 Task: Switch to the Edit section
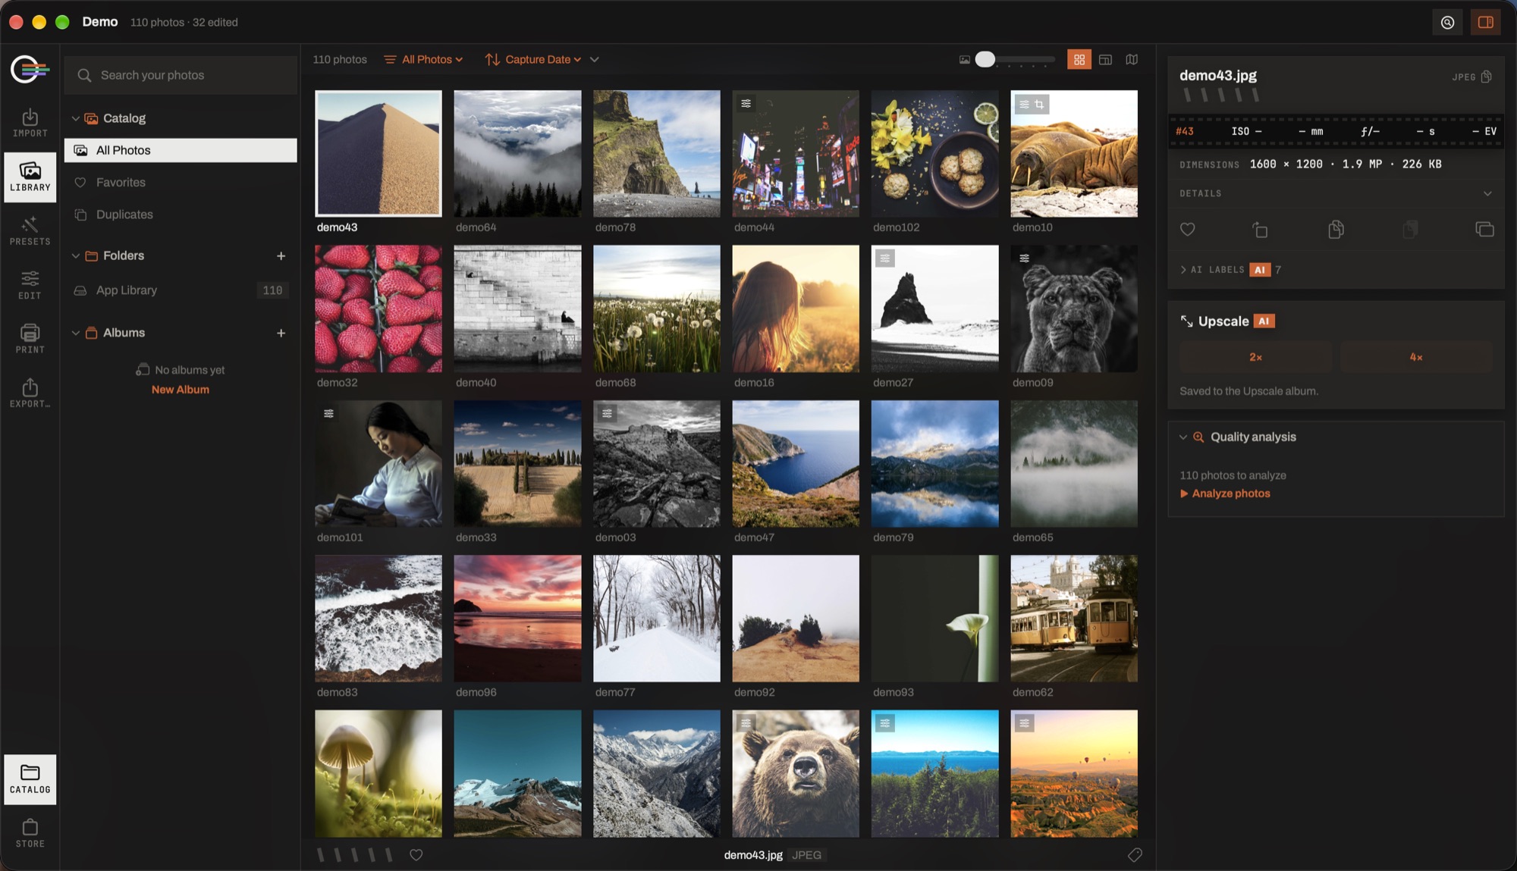tap(30, 285)
